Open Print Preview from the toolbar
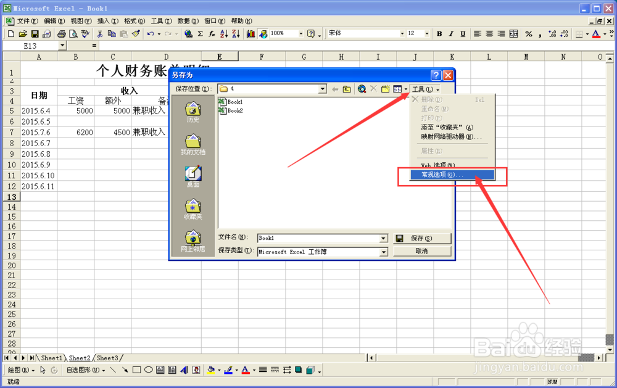This screenshot has width=617, height=388. tap(73, 34)
